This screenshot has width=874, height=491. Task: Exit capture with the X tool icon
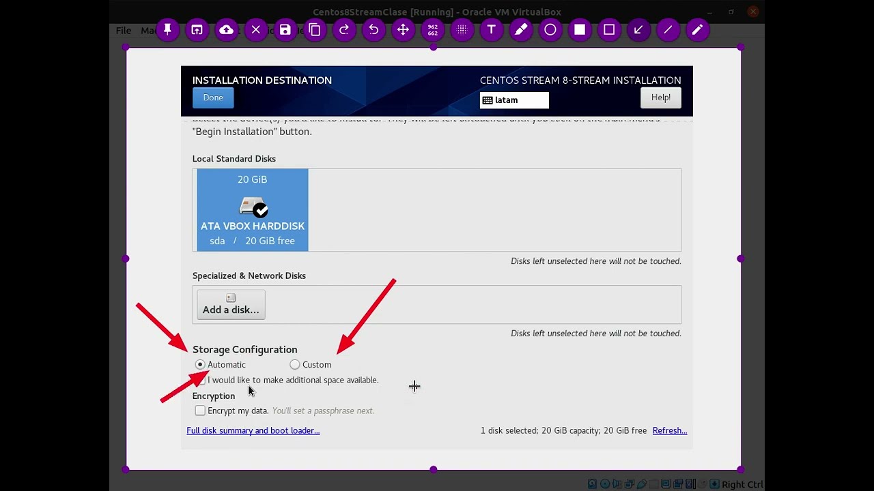(x=256, y=30)
